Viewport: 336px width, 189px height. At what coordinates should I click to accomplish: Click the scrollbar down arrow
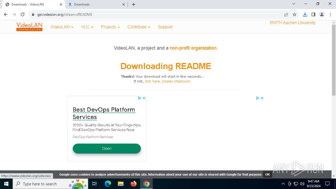pos(334,176)
